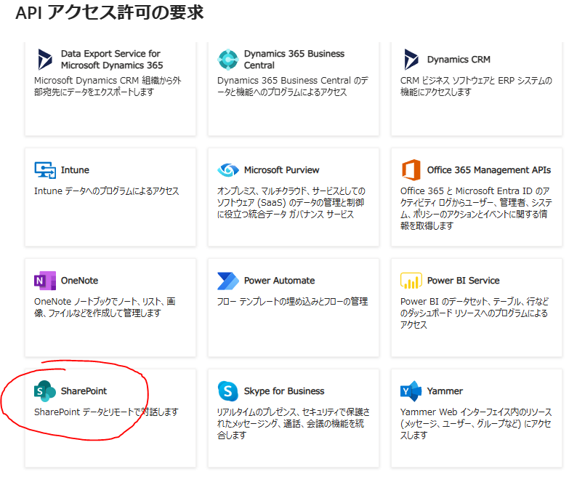Click the SharePoint logo icon
This screenshot has width=577, height=477.
tap(45, 391)
